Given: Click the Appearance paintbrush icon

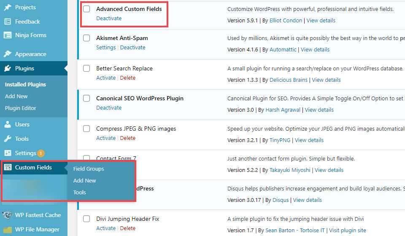Looking at the screenshot, I should (8, 54).
